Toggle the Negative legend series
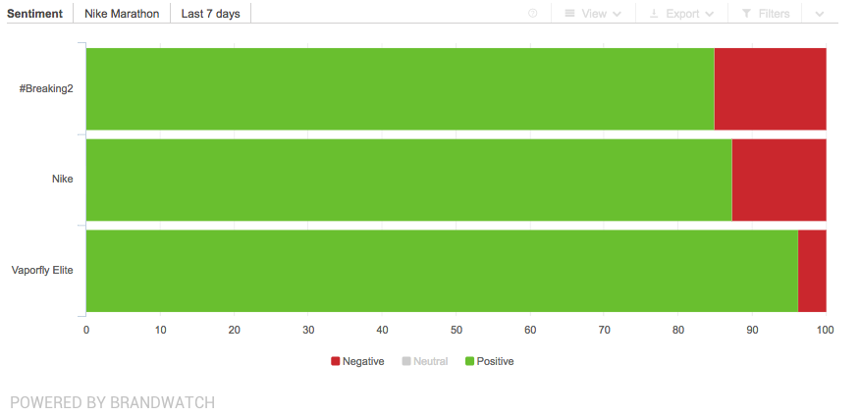860x416 pixels. click(357, 361)
